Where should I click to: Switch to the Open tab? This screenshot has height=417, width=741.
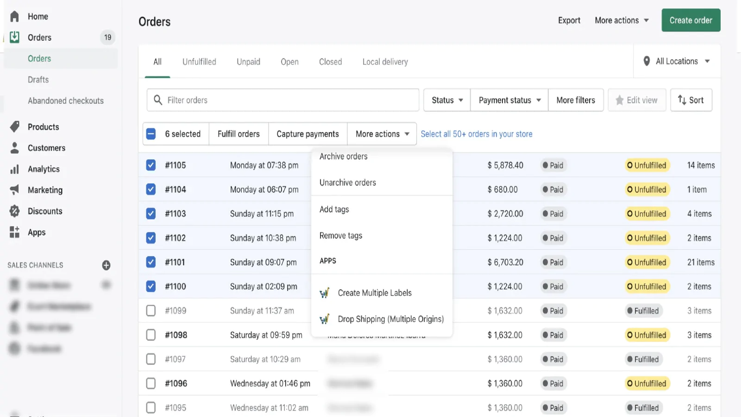click(x=289, y=62)
